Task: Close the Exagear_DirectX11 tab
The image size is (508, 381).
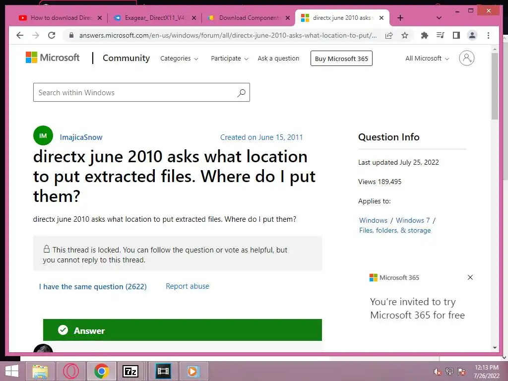Action: coord(194,18)
